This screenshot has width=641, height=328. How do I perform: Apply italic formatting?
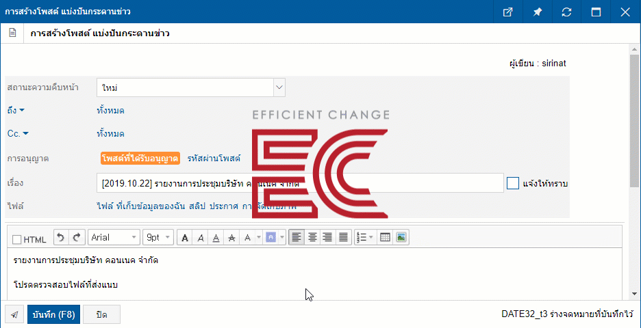coord(200,238)
